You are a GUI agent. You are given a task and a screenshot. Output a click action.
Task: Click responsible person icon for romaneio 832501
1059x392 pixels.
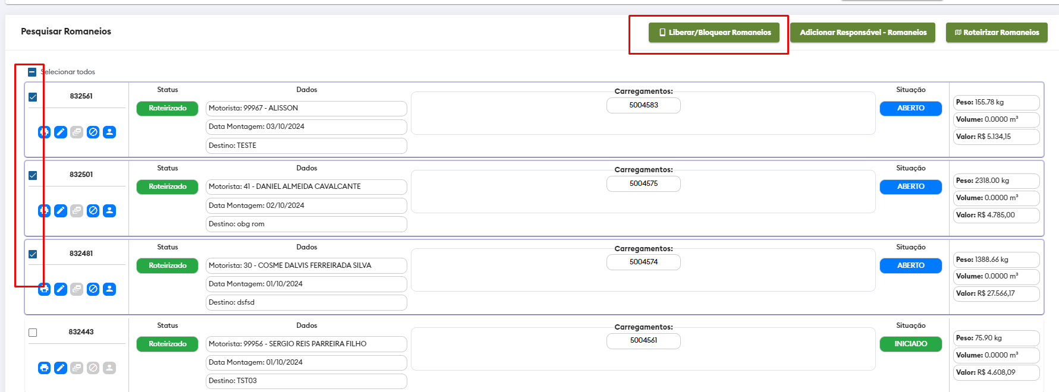click(x=109, y=211)
